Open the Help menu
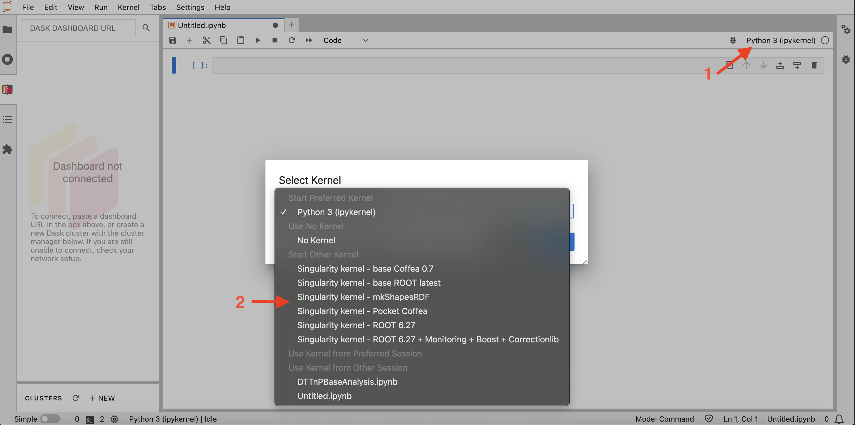 [222, 7]
